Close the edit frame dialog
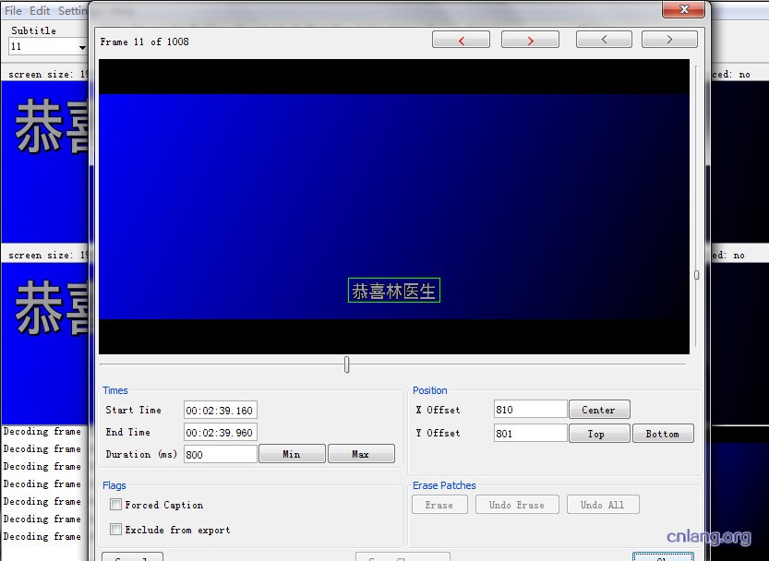Viewport: 769px width, 561px height. tap(686, 9)
